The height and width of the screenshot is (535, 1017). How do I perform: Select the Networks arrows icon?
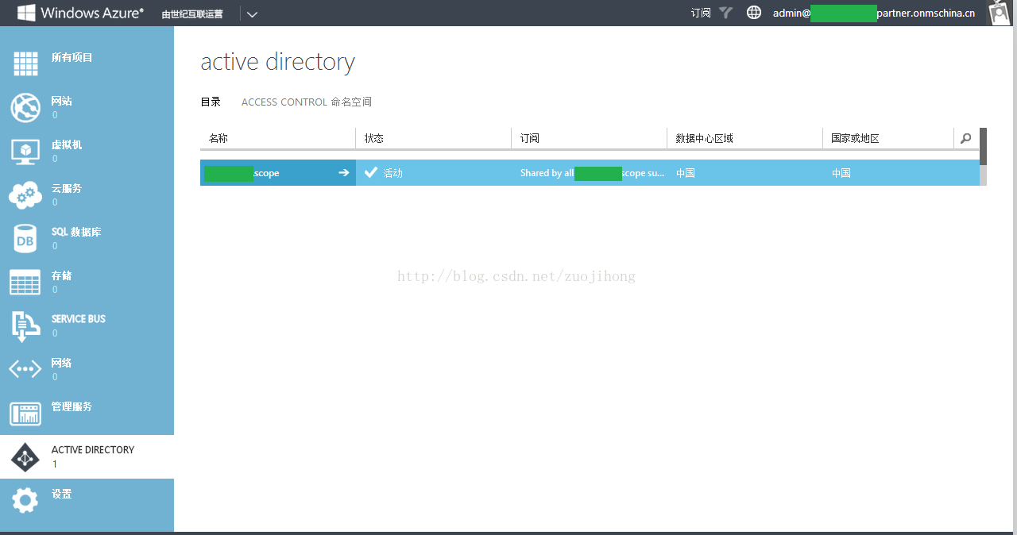click(x=25, y=369)
